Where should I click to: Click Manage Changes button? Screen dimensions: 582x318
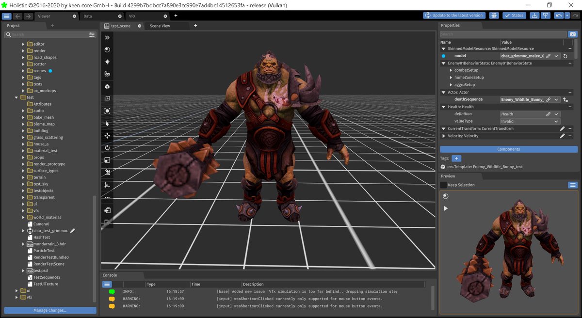click(x=50, y=310)
